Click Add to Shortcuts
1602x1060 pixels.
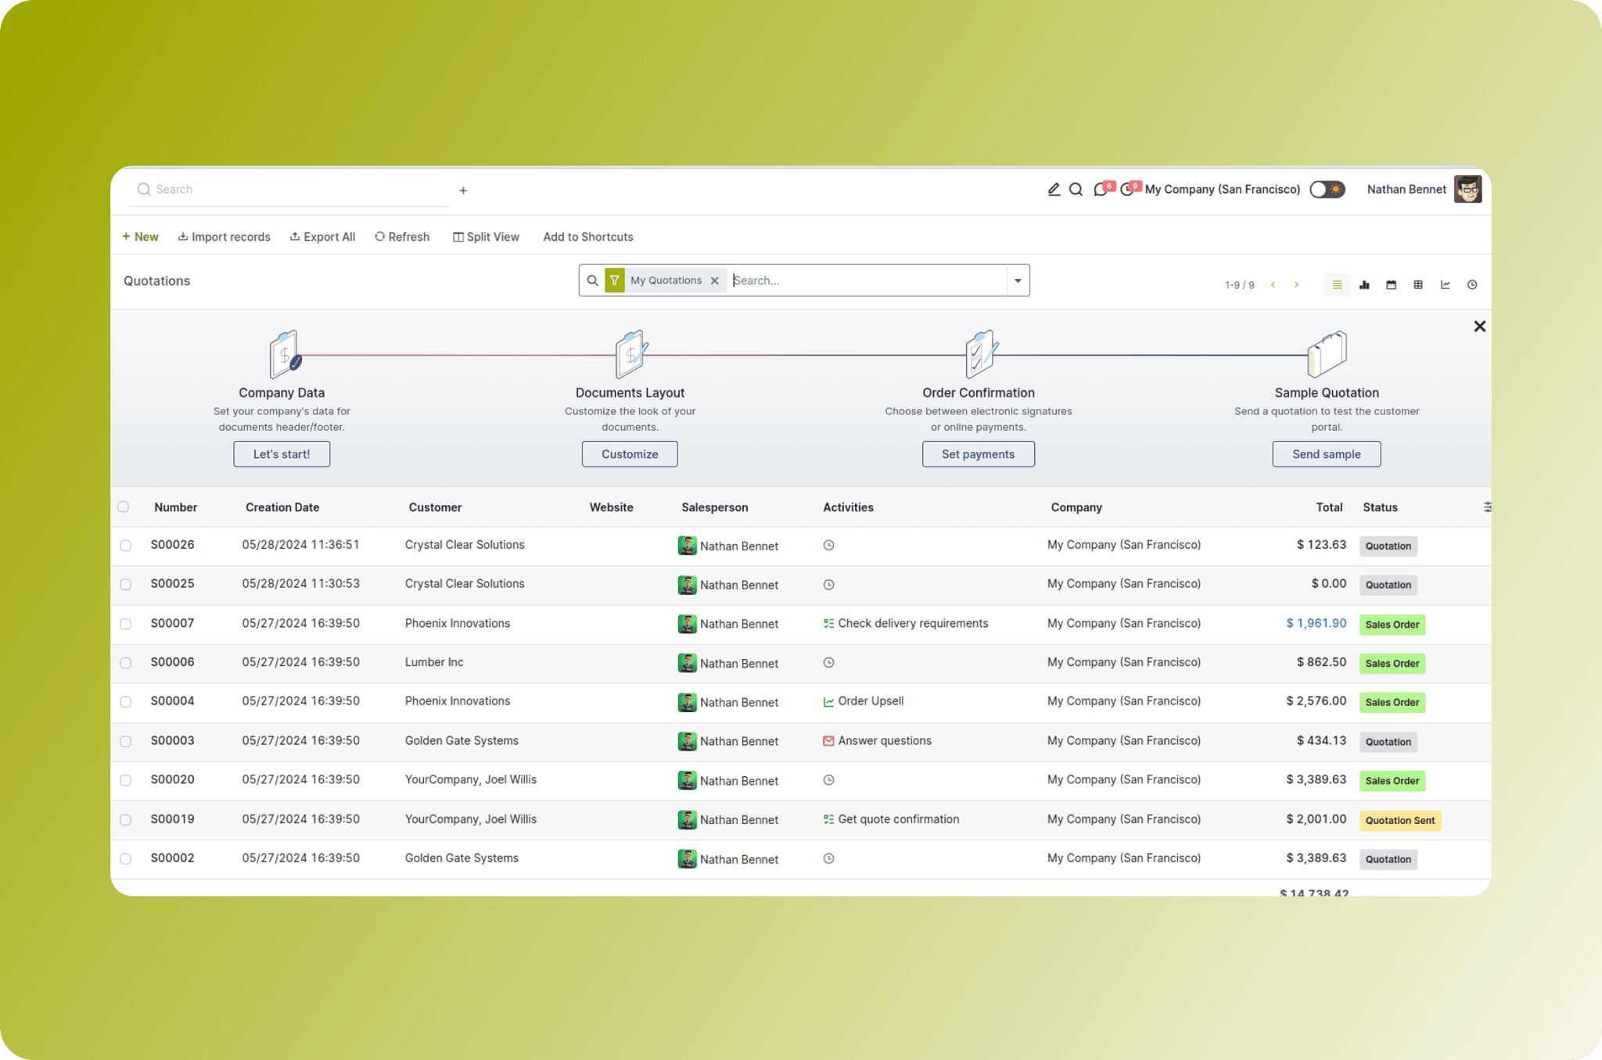click(588, 237)
